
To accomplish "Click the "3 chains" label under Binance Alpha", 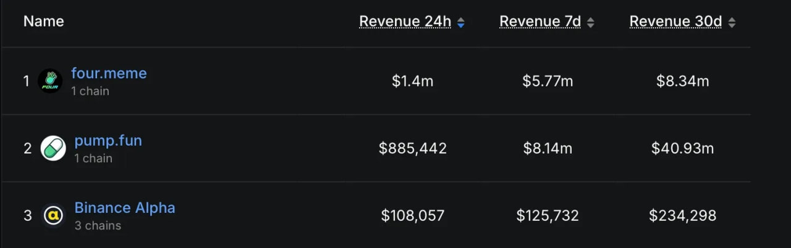I will (98, 226).
